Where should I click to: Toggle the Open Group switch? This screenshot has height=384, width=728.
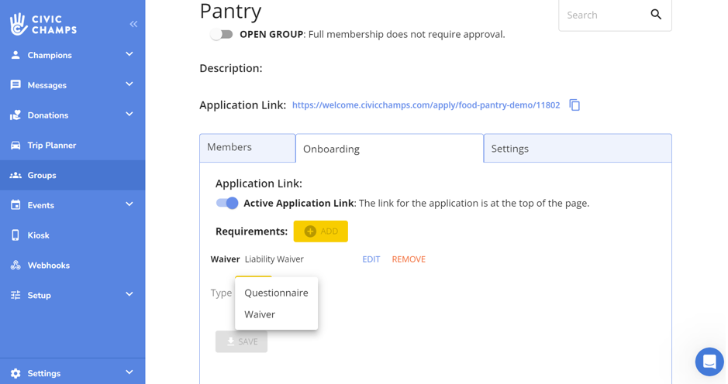pos(222,35)
